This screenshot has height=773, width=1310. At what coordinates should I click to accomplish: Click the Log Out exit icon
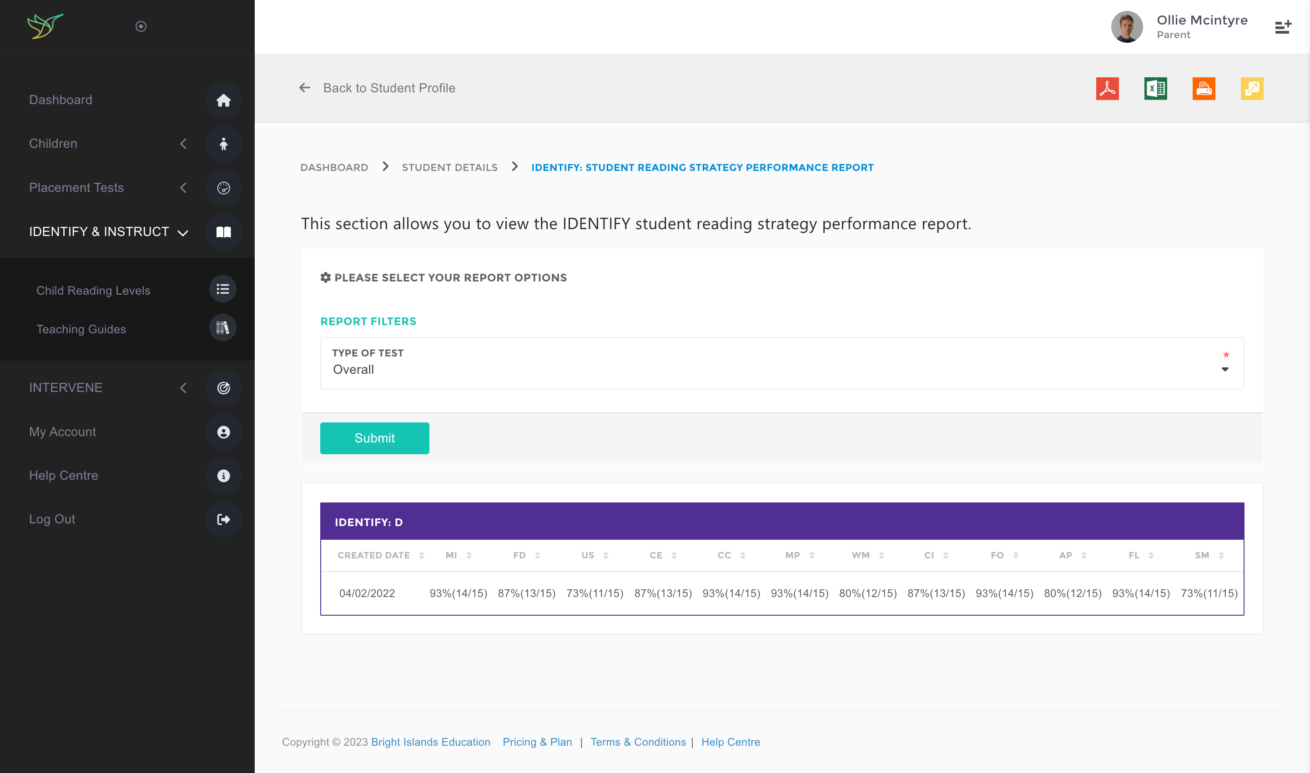tap(223, 519)
